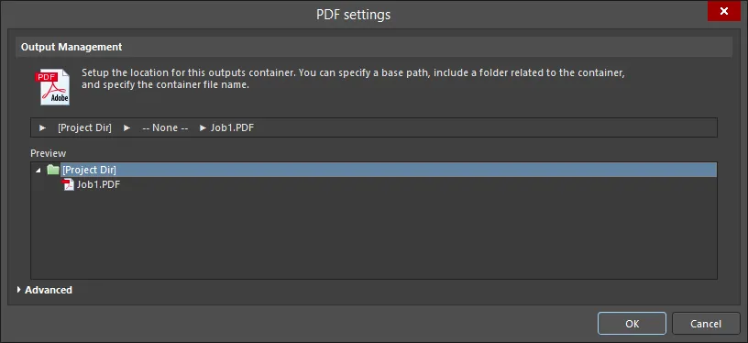Click the small PDF file icon beside Job1.PDF
The width and height of the screenshot is (748, 343).
tap(69, 184)
